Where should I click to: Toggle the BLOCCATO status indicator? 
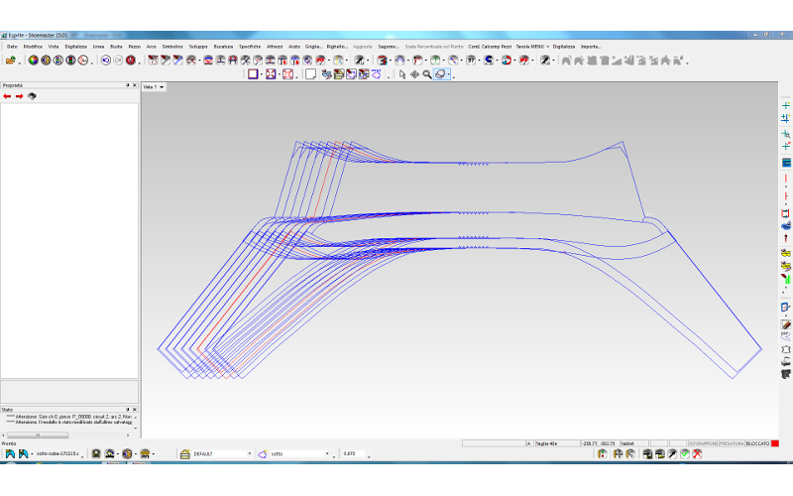click(757, 442)
